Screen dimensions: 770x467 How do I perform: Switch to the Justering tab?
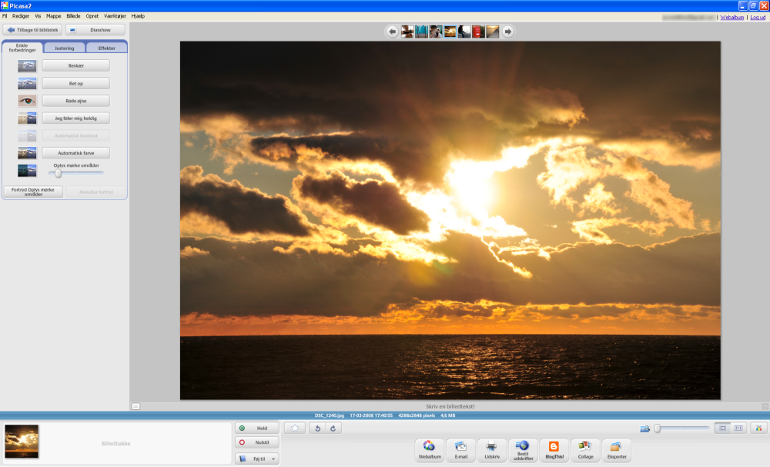coord(65,48)
